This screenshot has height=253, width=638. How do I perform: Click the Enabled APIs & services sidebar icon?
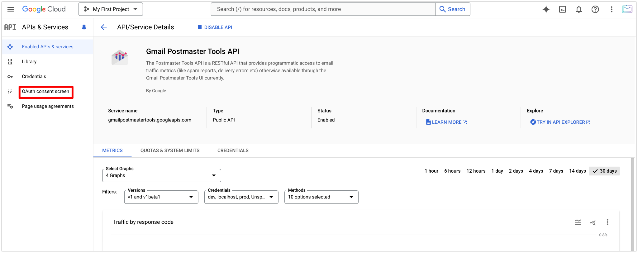(x=10, y=47)
